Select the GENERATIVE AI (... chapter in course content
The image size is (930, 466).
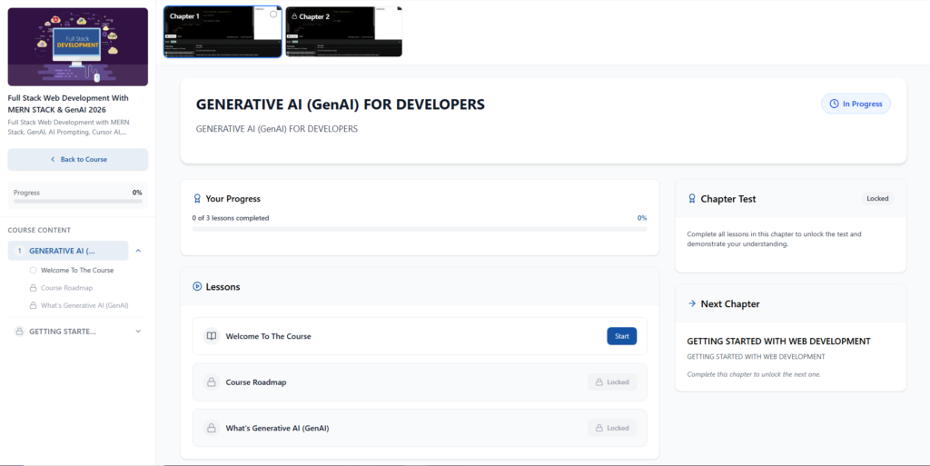point(68,251)
